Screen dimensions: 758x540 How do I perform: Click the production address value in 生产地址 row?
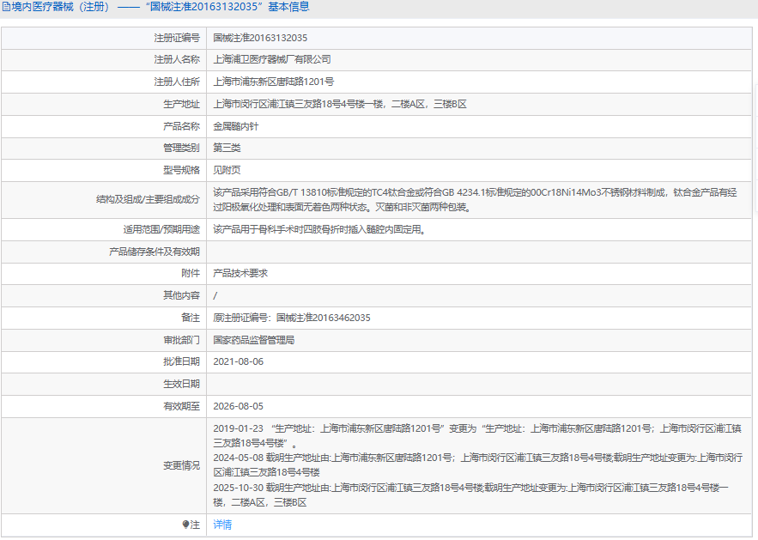tap(339, 104)
